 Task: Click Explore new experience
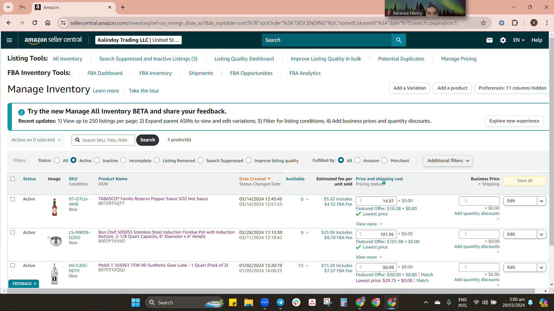coord(514,121)
